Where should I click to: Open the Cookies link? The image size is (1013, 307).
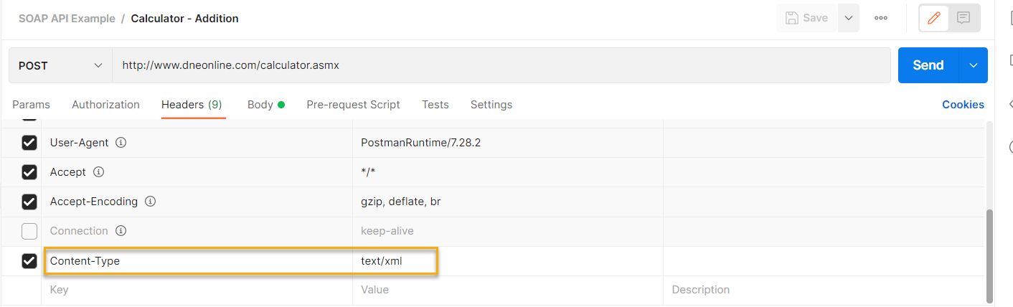coord(963,105)
